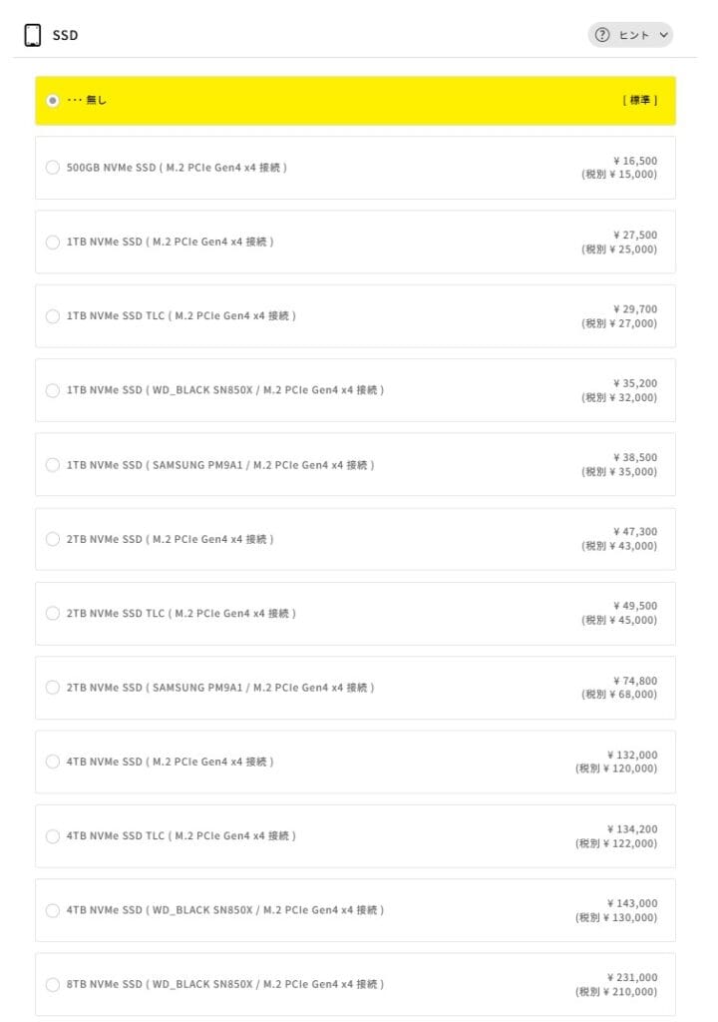
Task: Select the 4TB NVMe SSD at ¥132,000
Action: pyautogui.click(x=53, y=762)
